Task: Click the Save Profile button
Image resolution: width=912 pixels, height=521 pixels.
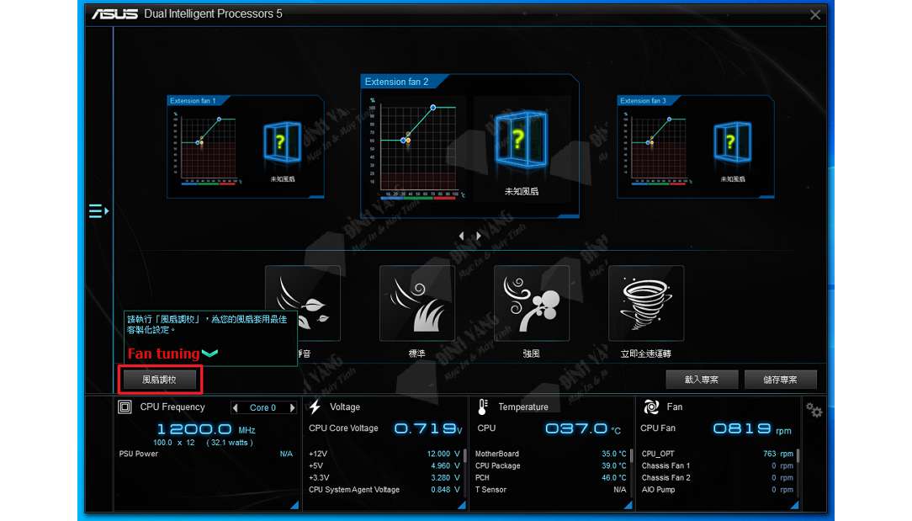Action: (781, 380)
